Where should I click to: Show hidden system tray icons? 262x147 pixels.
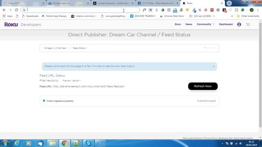click(x=222, y=143)
